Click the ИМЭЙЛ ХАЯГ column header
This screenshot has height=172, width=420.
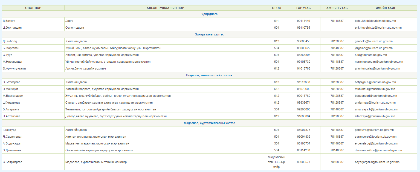click(386, 8)
